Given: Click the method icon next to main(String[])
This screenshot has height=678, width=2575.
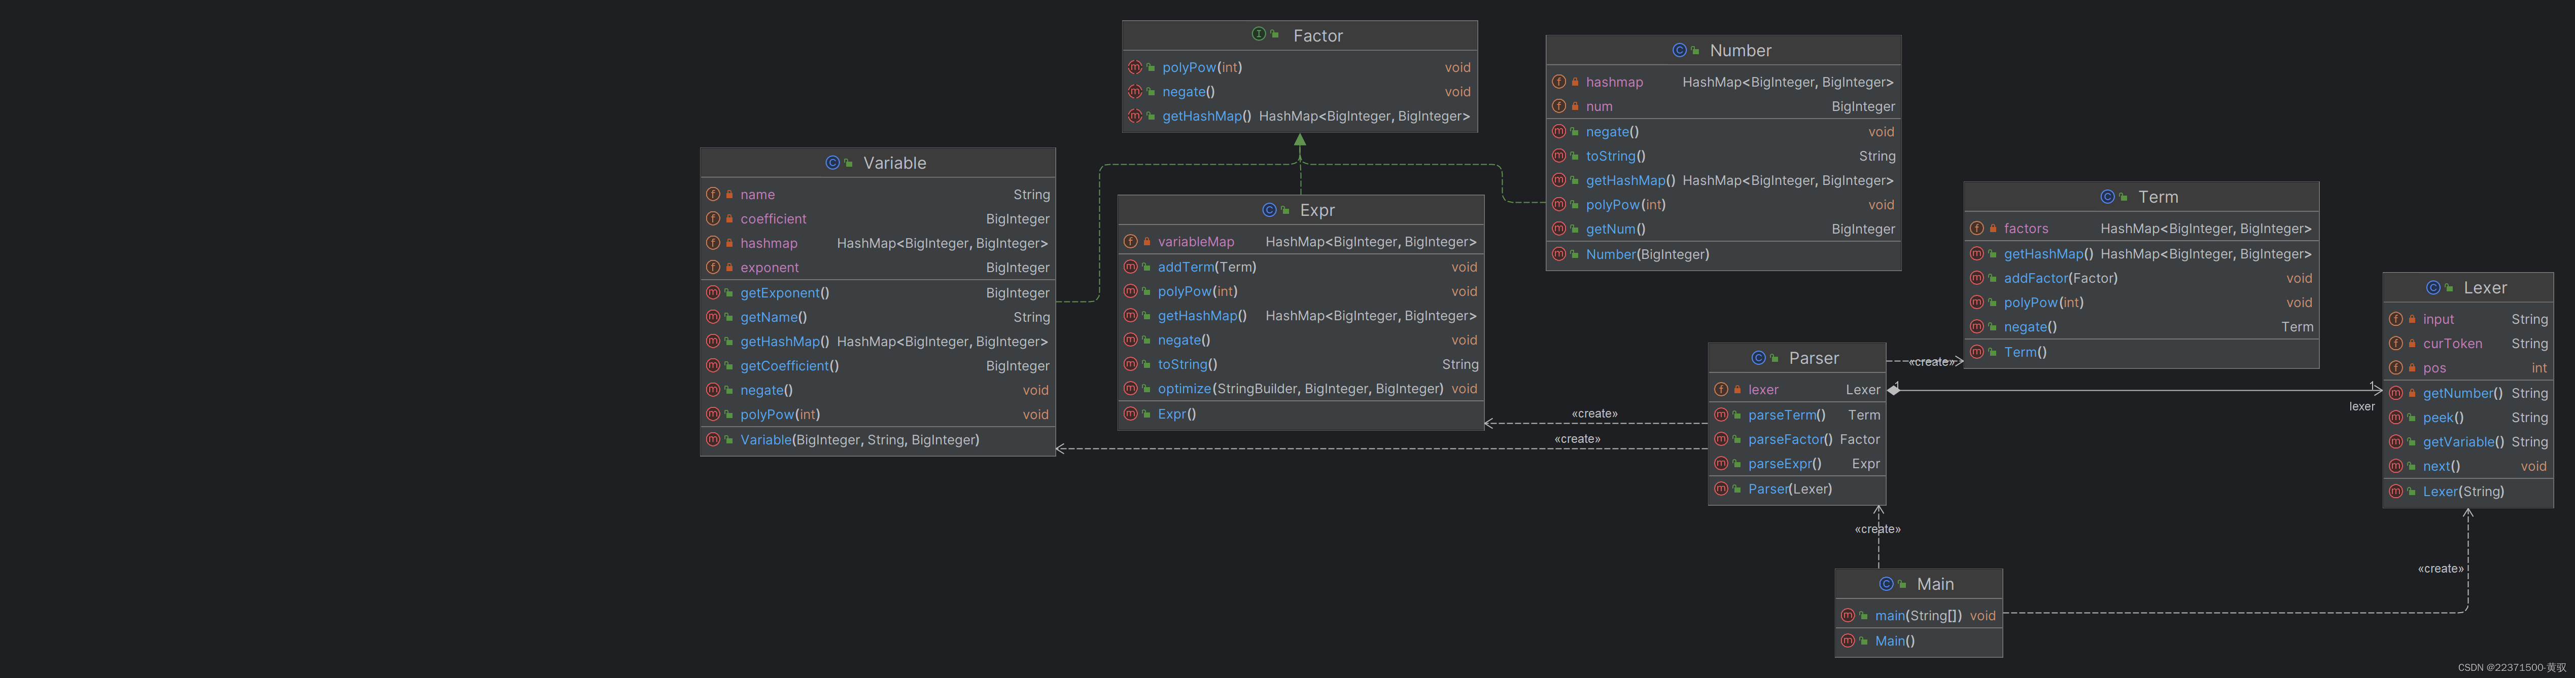Looking at the screenshot, I should [x=1847, y=616].
